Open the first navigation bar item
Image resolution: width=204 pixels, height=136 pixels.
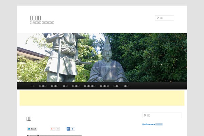point(33,86)
